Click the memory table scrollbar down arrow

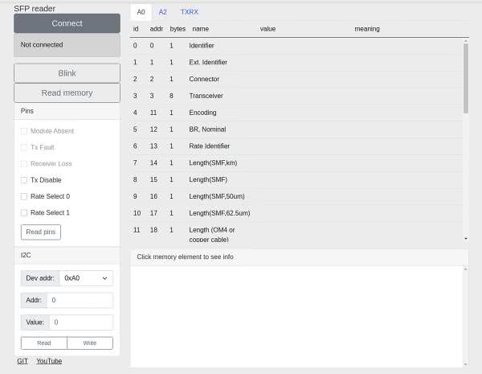pyautogui.click(x=466, y=239)
